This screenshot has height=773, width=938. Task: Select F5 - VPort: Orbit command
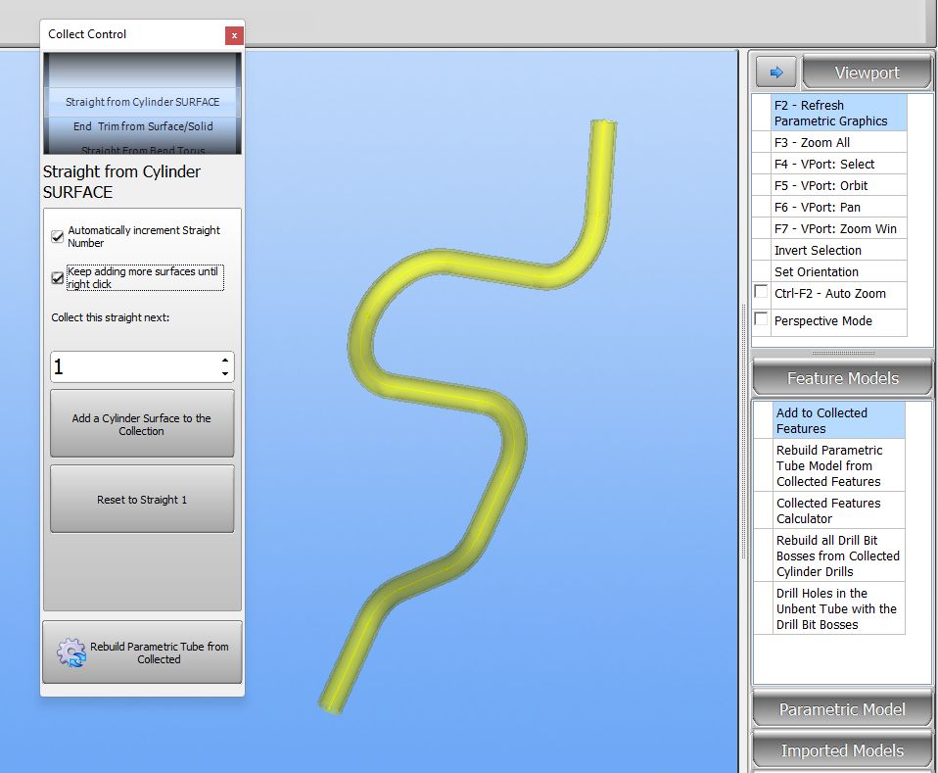click(x=821, y=185)
